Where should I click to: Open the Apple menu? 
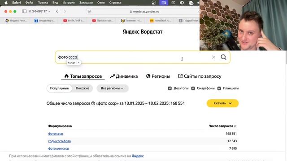[6, 3]
